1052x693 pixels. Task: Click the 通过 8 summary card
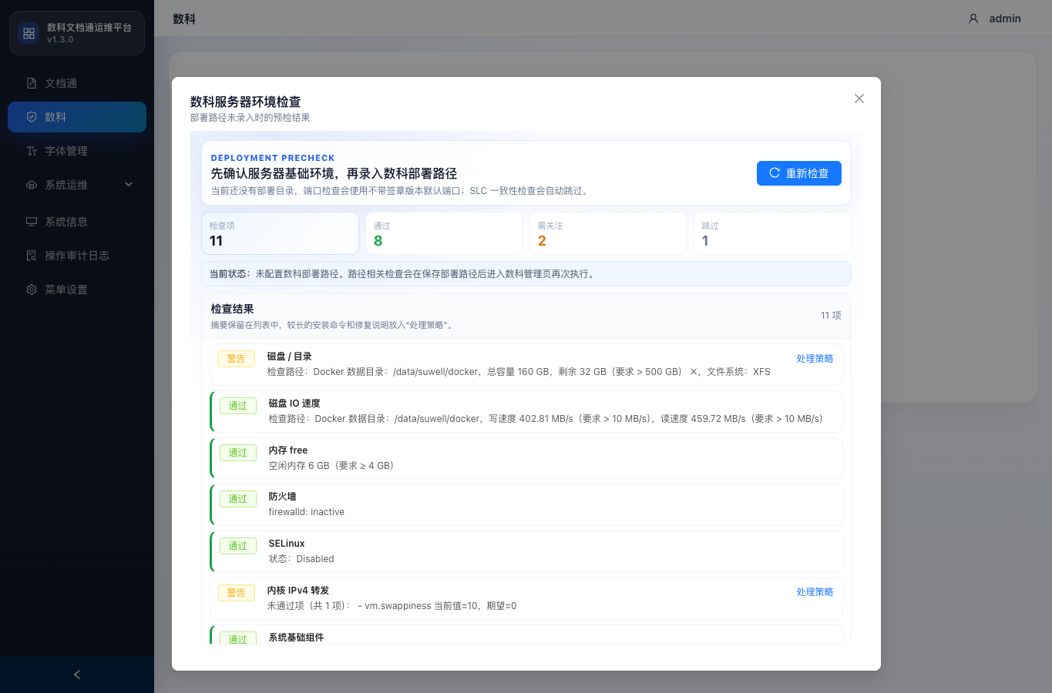coord(444,233)
